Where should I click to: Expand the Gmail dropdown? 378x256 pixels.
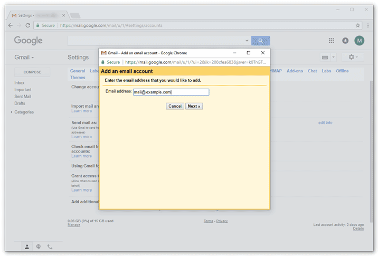tap(24, 57)
